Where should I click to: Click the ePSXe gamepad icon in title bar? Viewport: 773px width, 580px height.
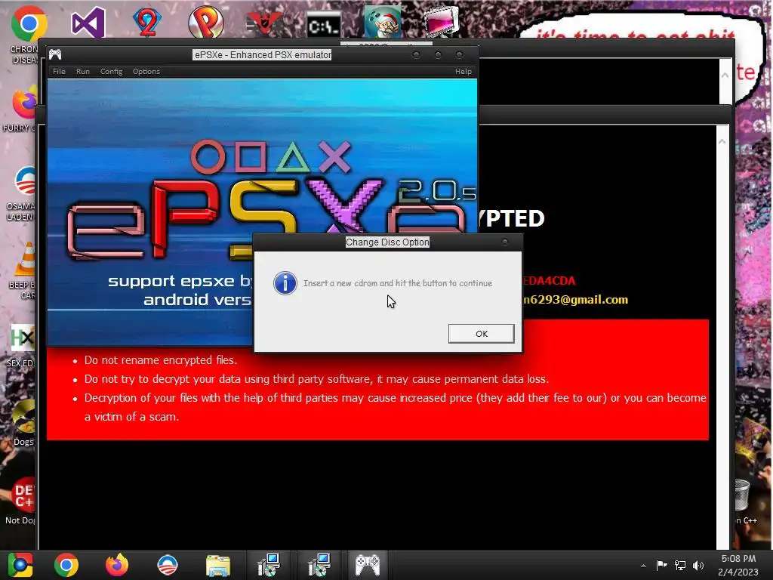click(55, 54)
